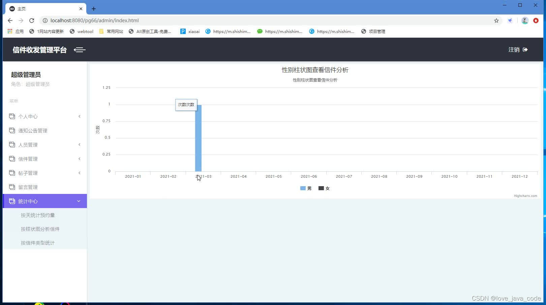The width and height of the screenshot is (546, 305).
Task: Open the 项目管理 bookmark
Action: (373, 31)
